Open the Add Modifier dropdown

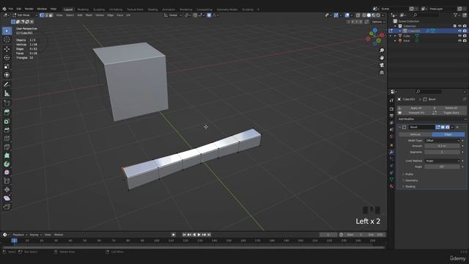(432, 119)
